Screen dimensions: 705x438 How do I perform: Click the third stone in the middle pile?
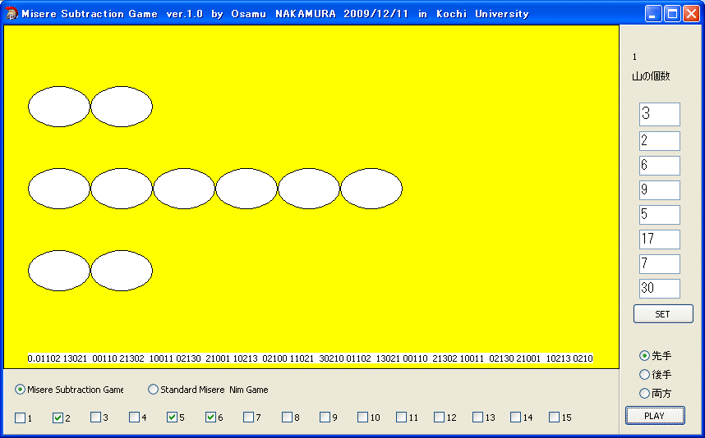[184, 189]
